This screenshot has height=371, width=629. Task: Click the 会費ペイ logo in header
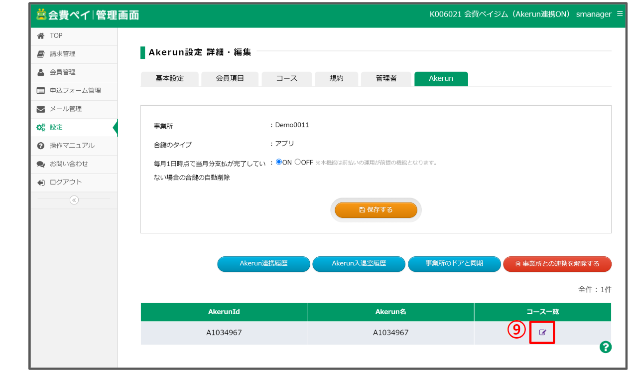pyautogui.click(x=87, y=15)
